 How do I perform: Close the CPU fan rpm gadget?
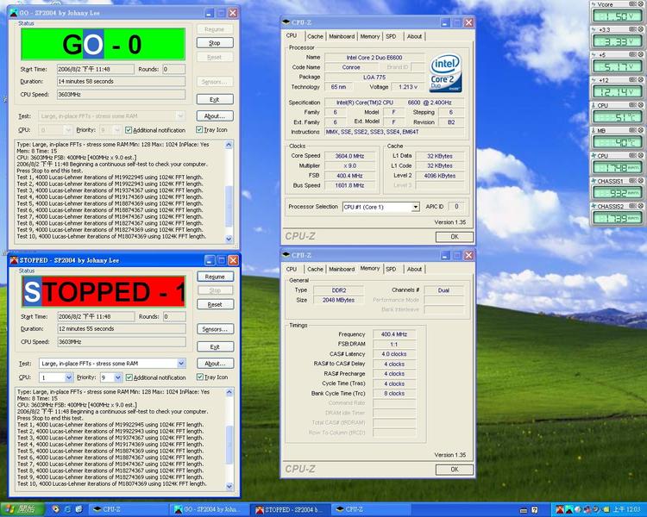641,155
